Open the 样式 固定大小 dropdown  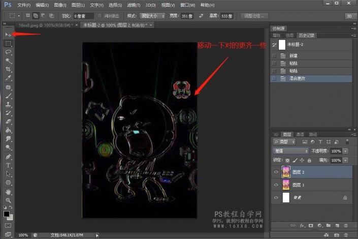click(x=153, y=16)
